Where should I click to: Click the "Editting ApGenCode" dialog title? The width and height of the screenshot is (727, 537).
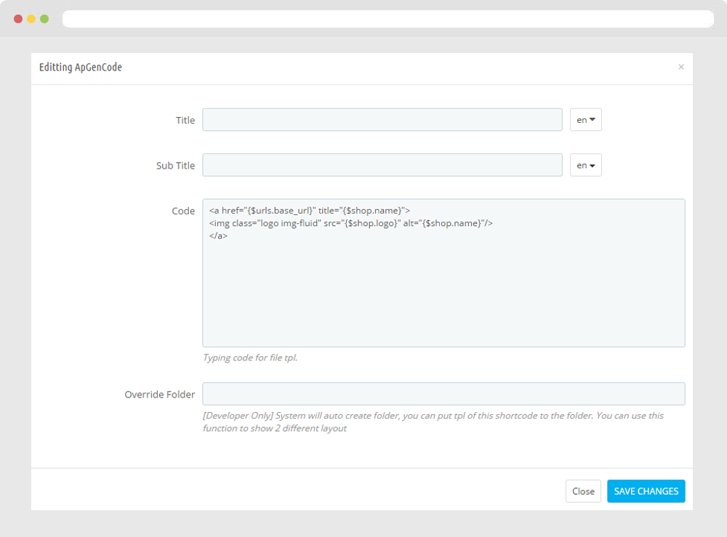(x=81, y=67)
